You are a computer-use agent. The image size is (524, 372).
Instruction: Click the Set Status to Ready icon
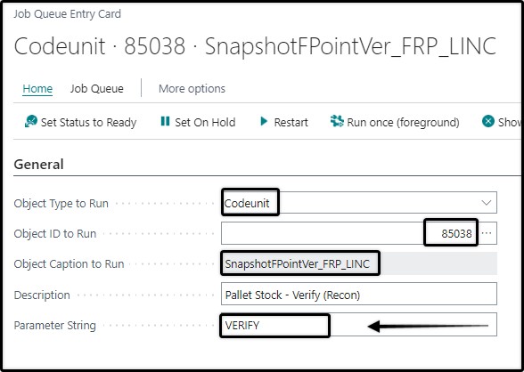(31, 121)
